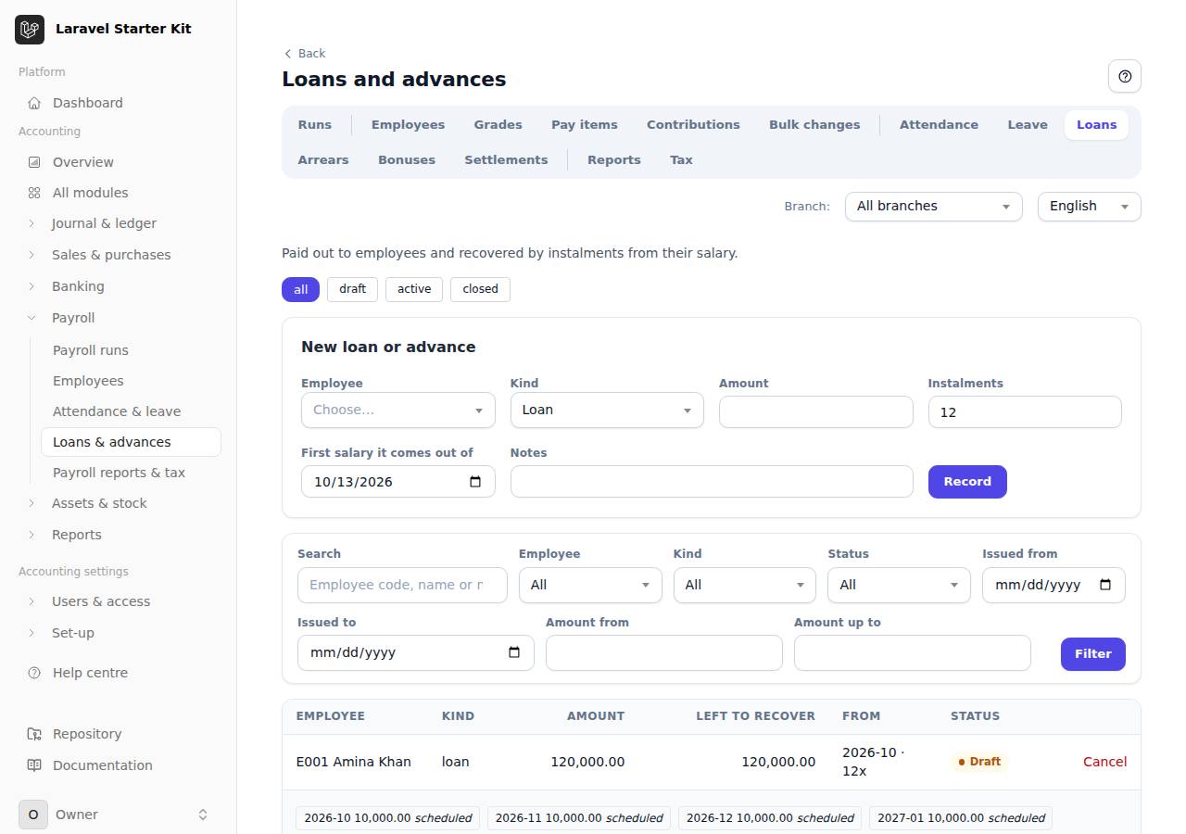Switch to the Employees tab
Viewport: 1186px width, 834px height.
coord(408,124)
